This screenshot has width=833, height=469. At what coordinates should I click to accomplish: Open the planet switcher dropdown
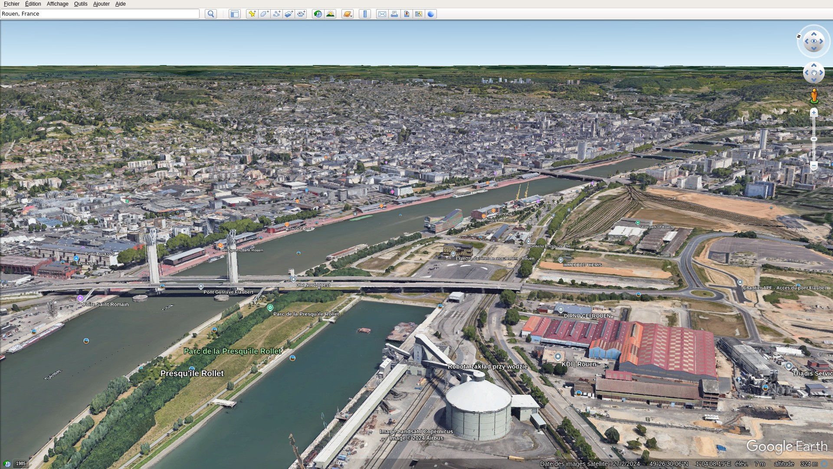(x=348, y=14)
